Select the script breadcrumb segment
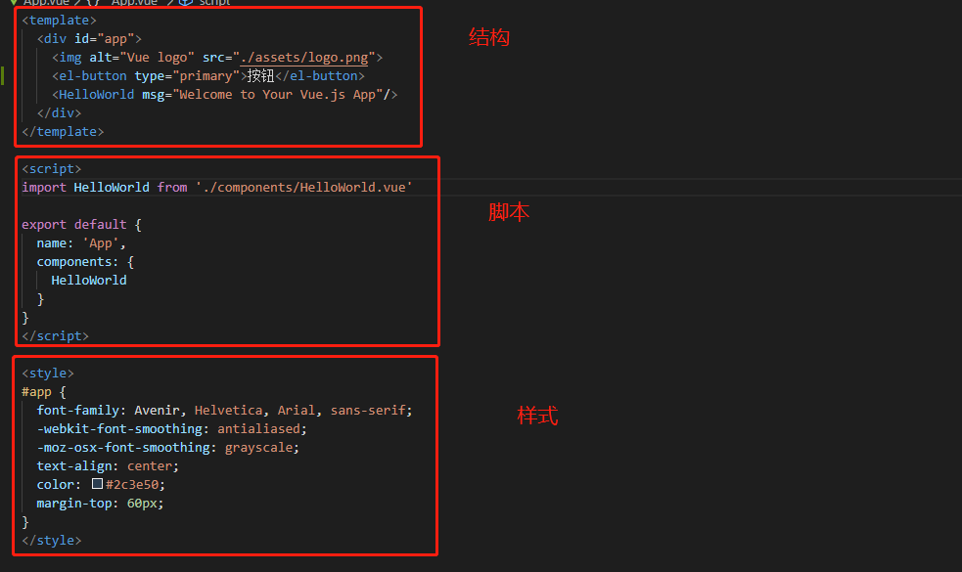Screen dimensions: 962x572 coord(214,3)
